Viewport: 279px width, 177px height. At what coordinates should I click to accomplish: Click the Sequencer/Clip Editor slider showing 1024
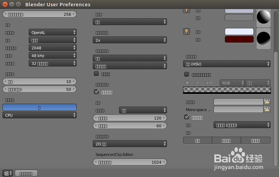(130, 162)
